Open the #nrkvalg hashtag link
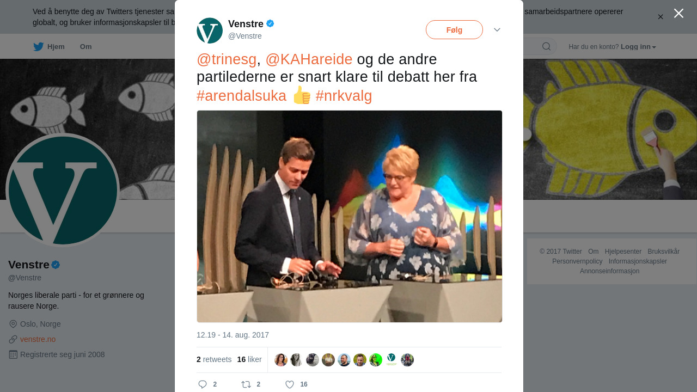Image resolution: width=697 pixels, height=392 pixels. click(344, 96)
